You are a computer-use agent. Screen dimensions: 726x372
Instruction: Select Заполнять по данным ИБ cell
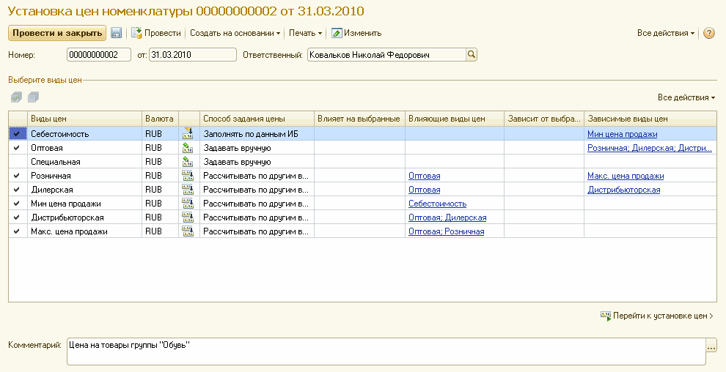click(x=257, y=134)
